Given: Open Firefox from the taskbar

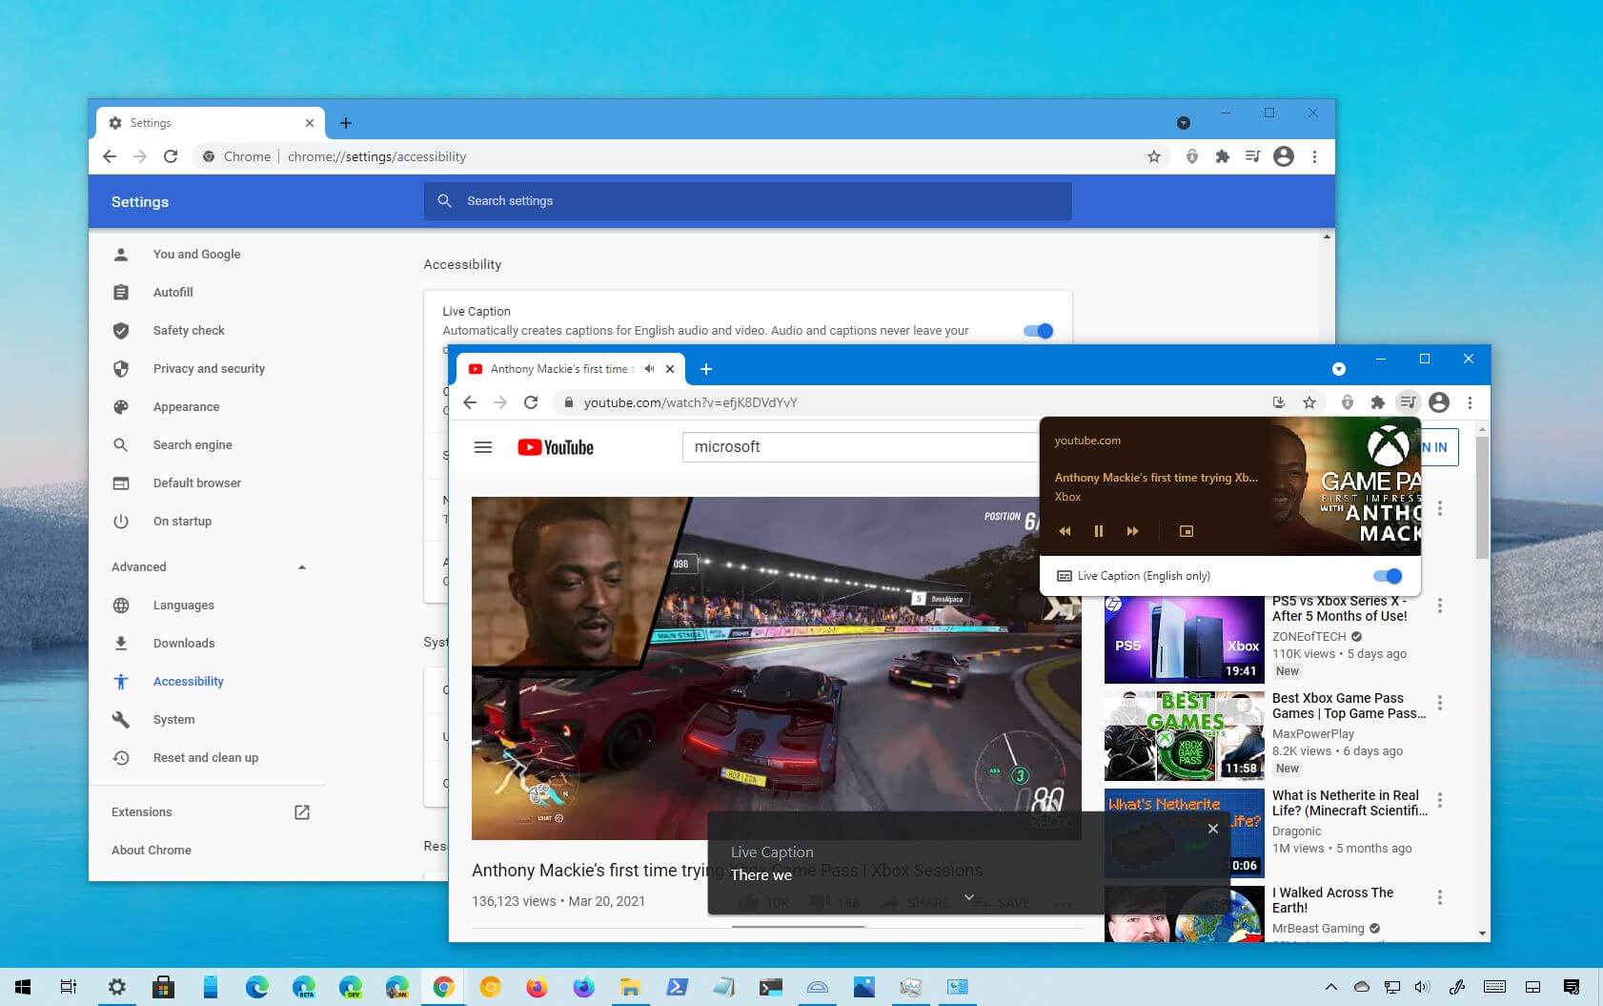Looking at the screenshot, I should coord(537,987).
